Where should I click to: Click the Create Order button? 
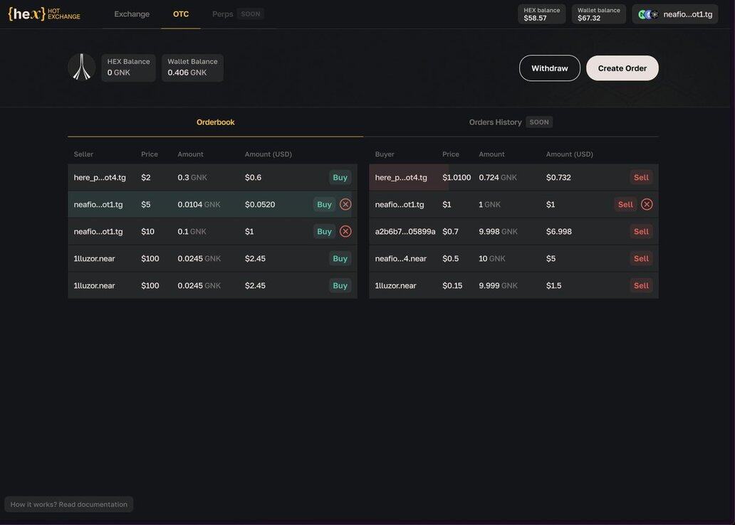pos(622,68)
